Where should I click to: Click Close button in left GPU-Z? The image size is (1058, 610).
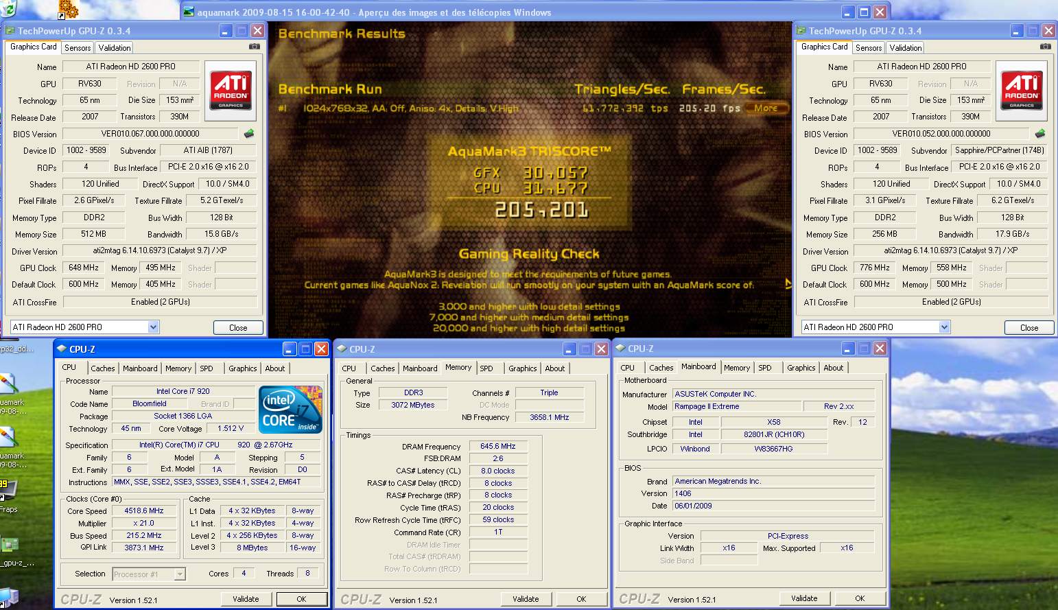pos(238,328)
